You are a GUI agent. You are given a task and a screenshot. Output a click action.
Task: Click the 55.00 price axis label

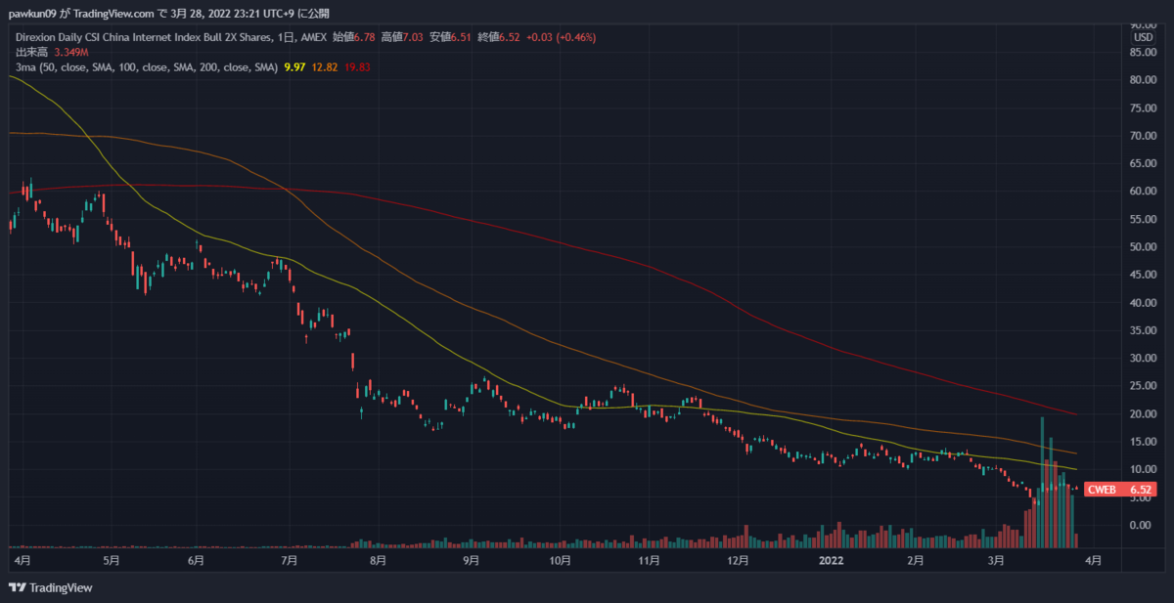point(1144,220)
